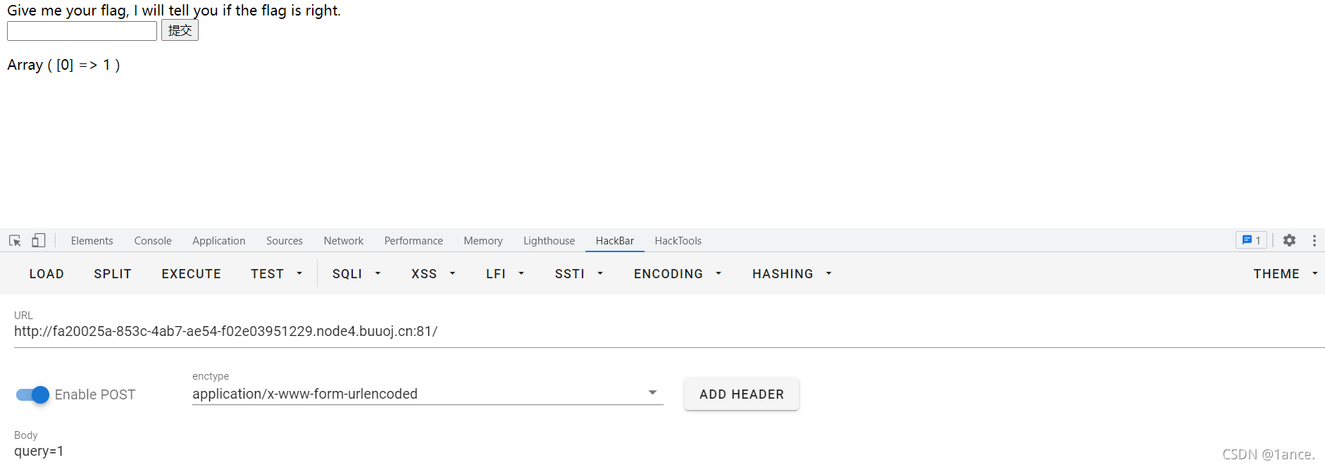Screen dimensions: 1325x467
Task: Switch to the Network tab
Action: tap(344, 241)
